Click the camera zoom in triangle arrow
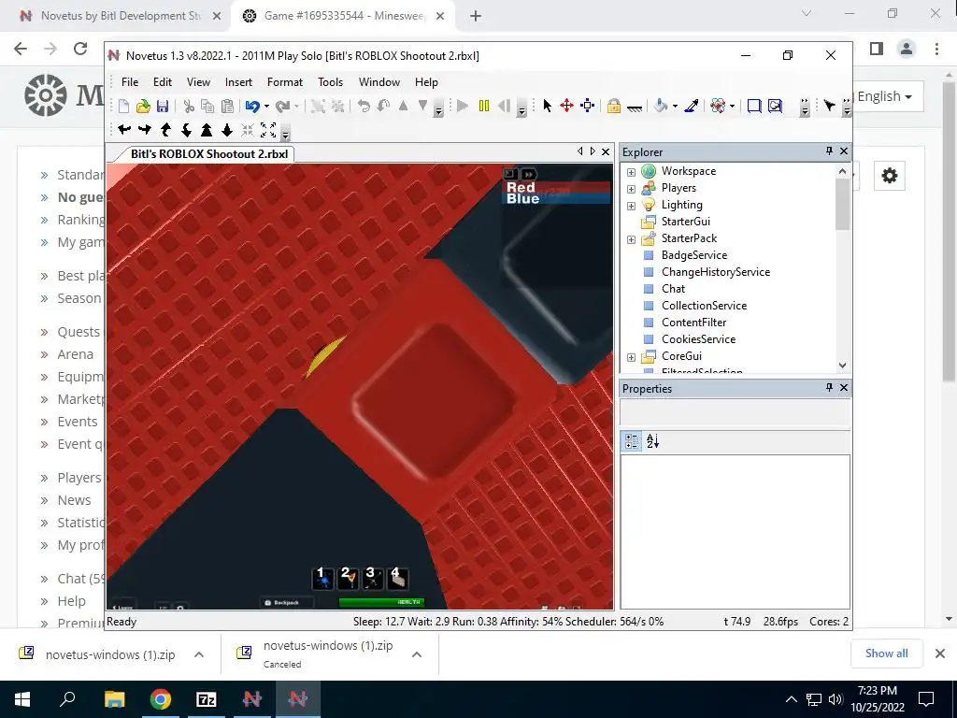Image resolution: width=957 pixels, height=718 pixels. (x=207, y=129)
